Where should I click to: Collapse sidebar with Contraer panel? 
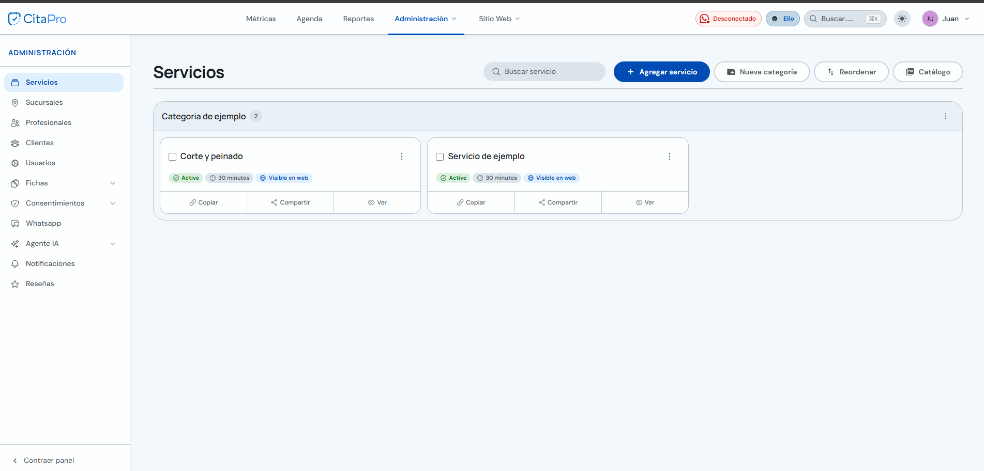point(43,460)
